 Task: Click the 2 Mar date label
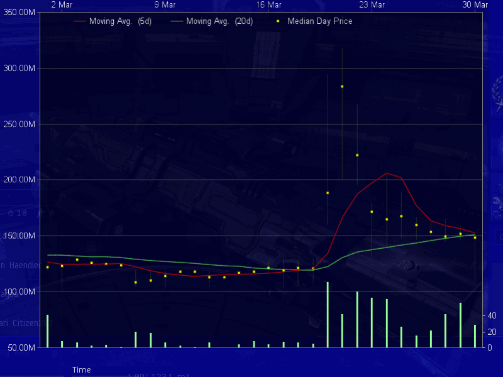click(x=62, y=4)
